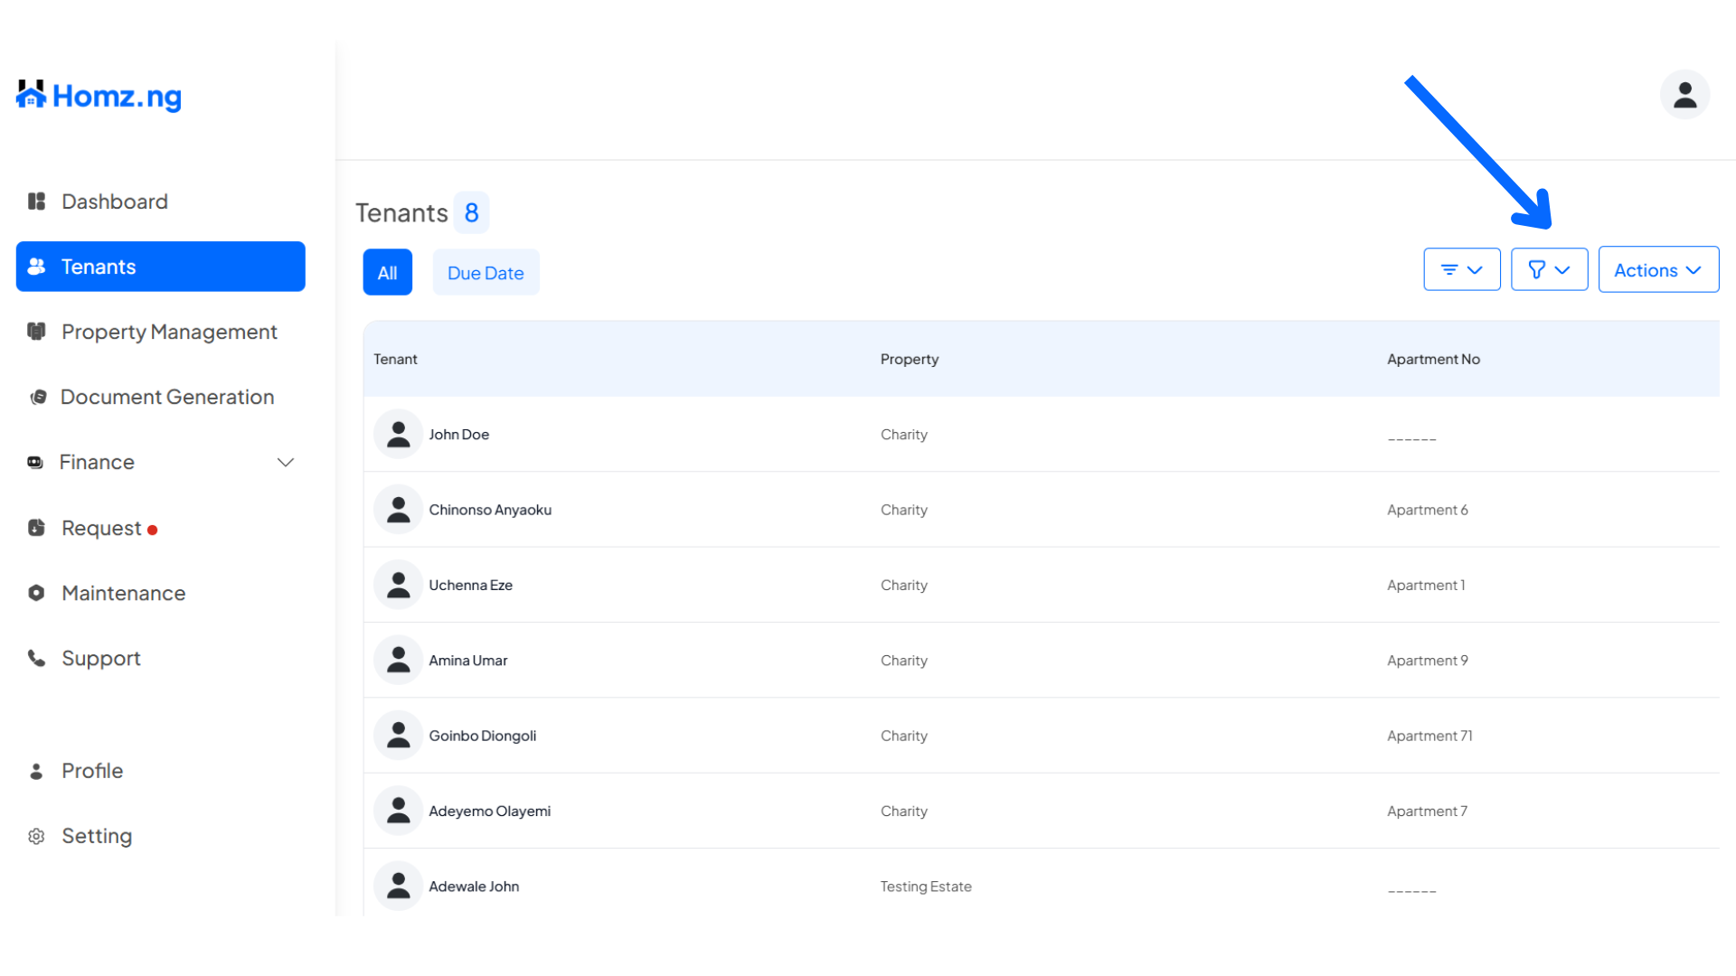Click the Document Generation icon
1736x976 pixels.
coord(38,397)
